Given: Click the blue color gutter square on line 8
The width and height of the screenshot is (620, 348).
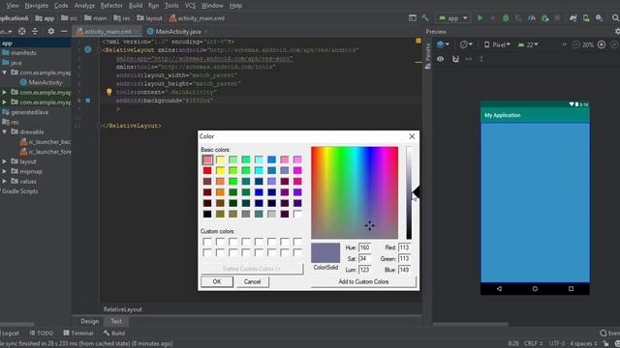Looking at the screenshot, I should (x=88, y=101).
